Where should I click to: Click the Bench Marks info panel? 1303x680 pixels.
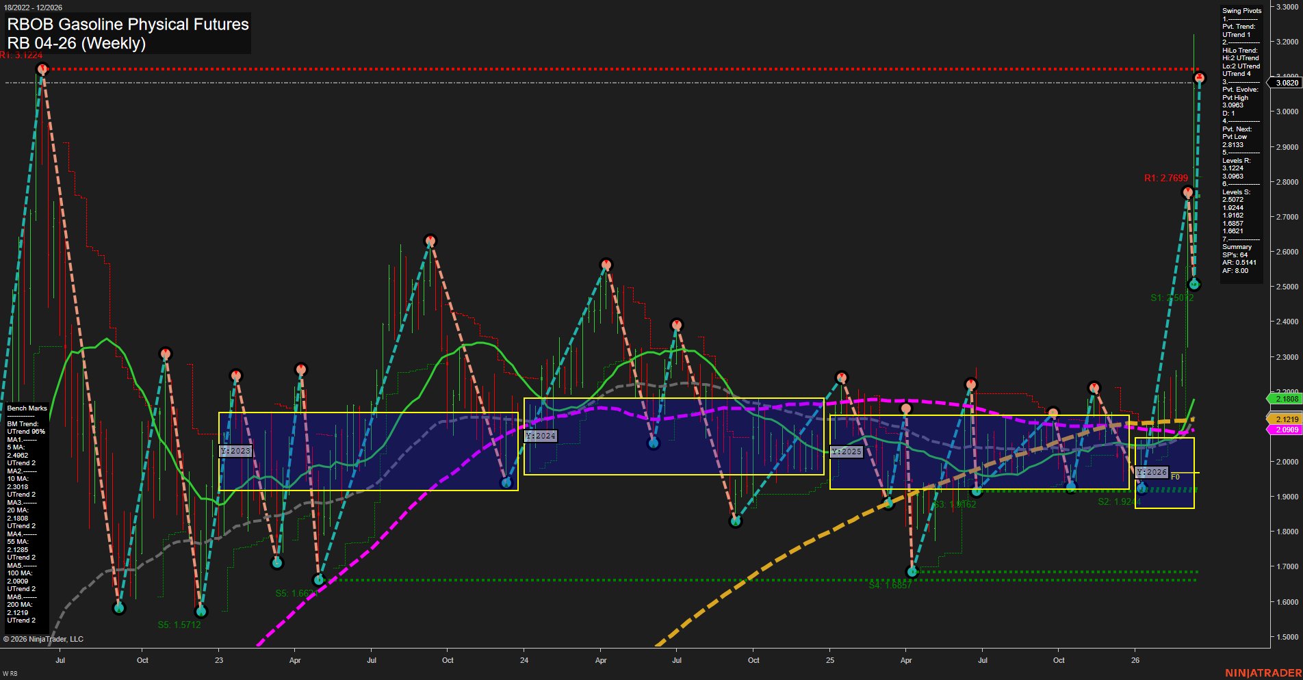[x=26, y=407]
